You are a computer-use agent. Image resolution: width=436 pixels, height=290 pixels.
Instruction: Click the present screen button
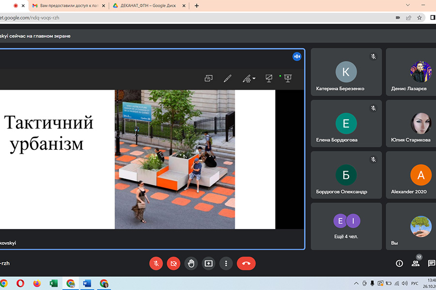209,263
